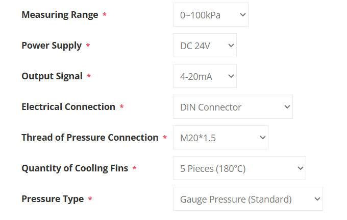
Task: Click the chevron arrow beside M20*1.5
Action: coord(262,138)
